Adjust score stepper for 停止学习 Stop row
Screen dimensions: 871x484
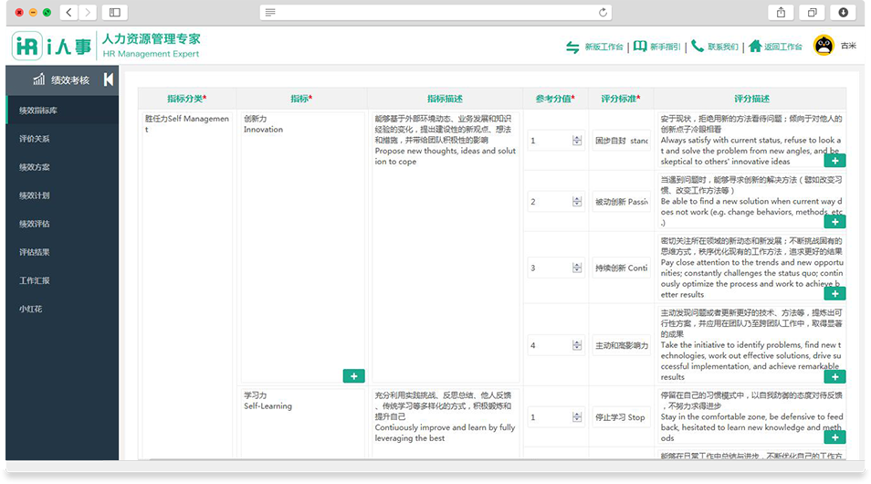(x=577, y=417)
